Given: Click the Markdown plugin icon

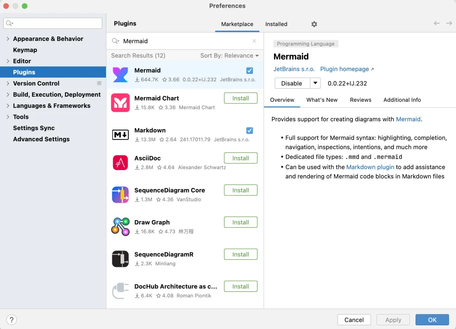Looking at the screenshot, I should (120, 135).
